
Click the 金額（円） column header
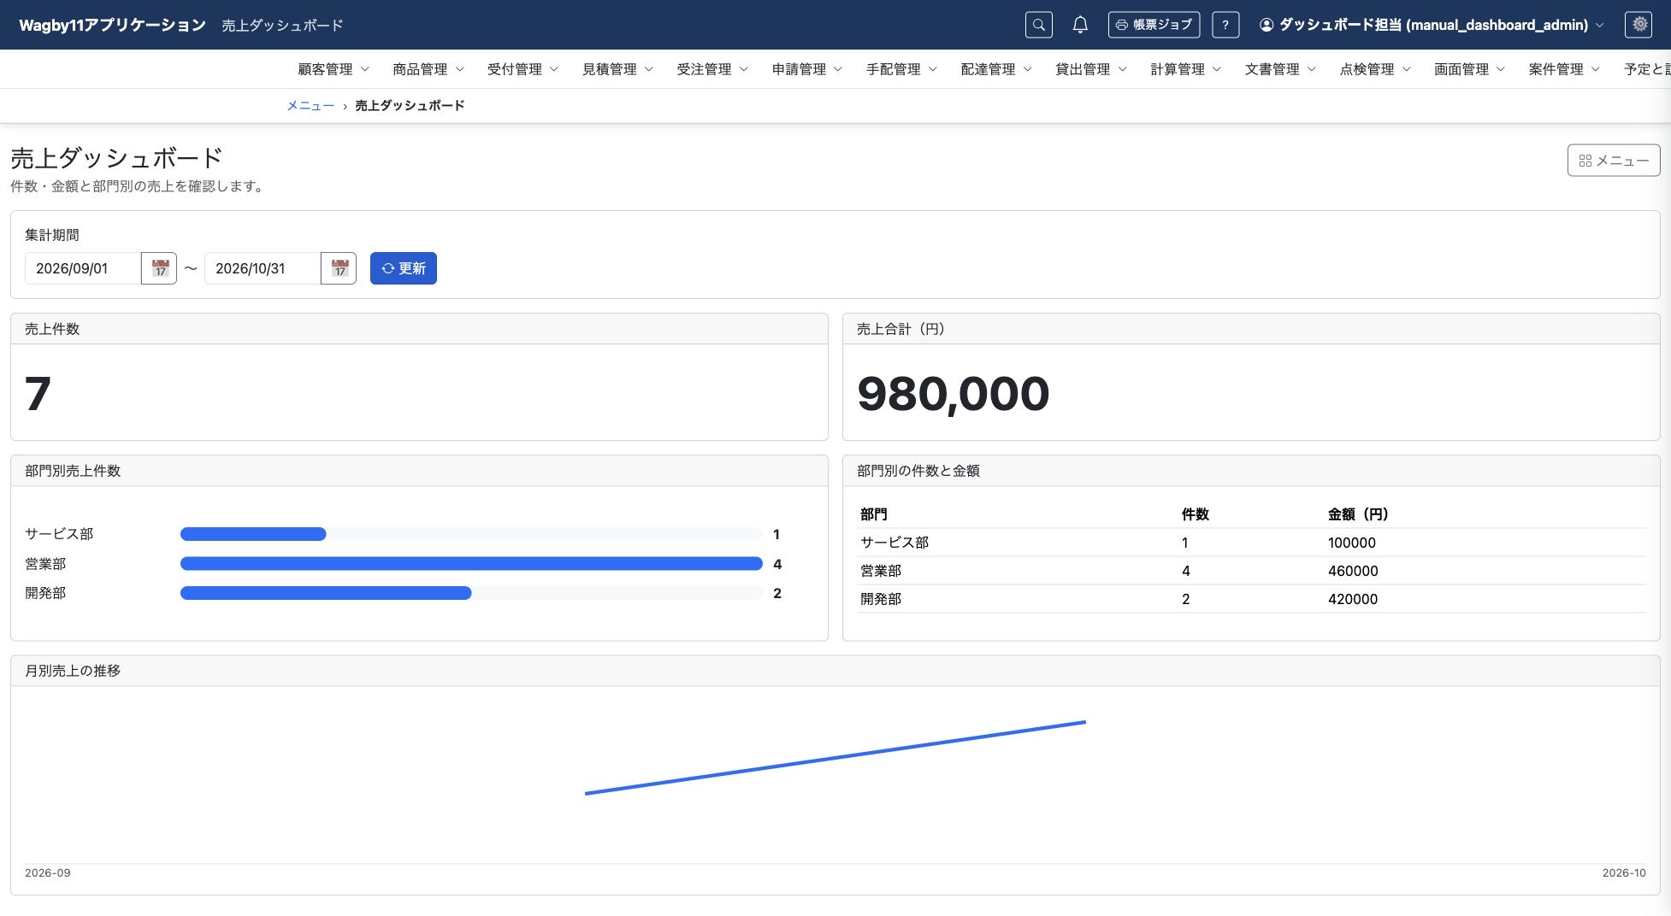click(x=1358, y=514)
